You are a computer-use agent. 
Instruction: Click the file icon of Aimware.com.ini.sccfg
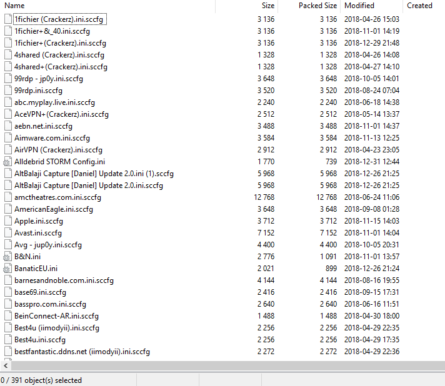[x=8, y=138]
